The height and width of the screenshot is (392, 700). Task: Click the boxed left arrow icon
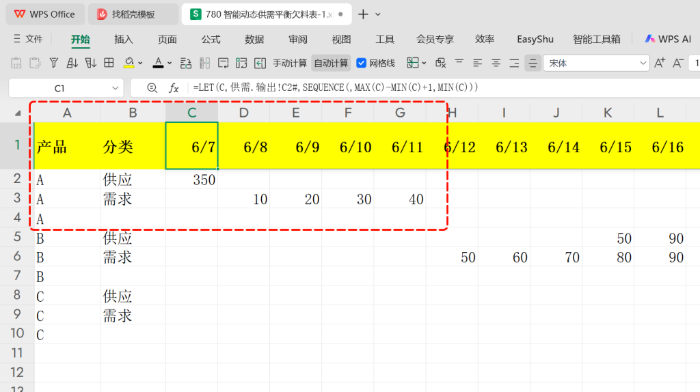click(260, 64)
